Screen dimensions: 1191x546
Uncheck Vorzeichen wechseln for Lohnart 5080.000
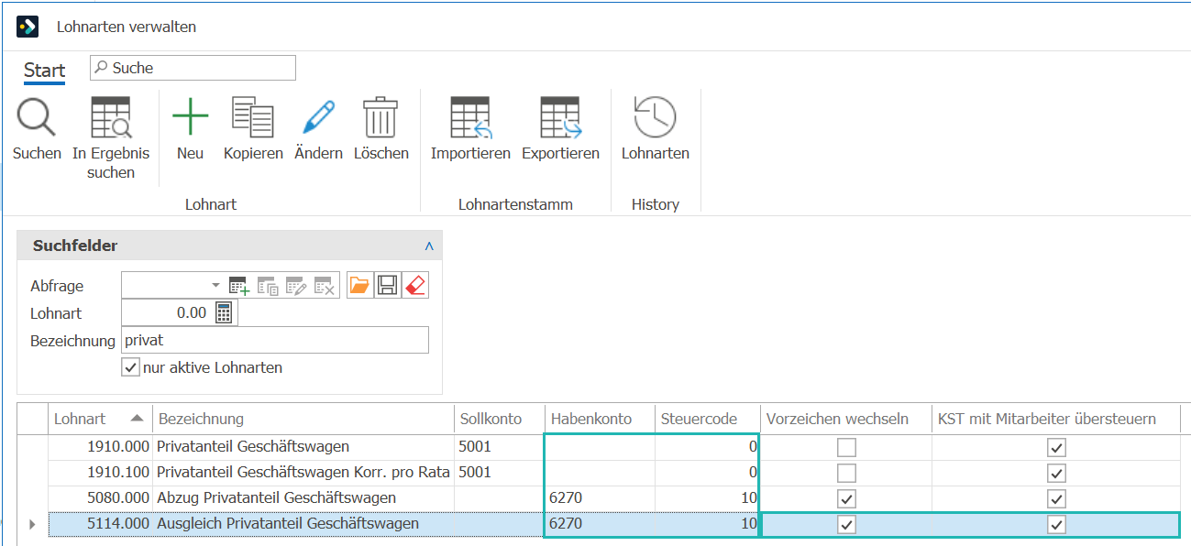coord(846,499)
